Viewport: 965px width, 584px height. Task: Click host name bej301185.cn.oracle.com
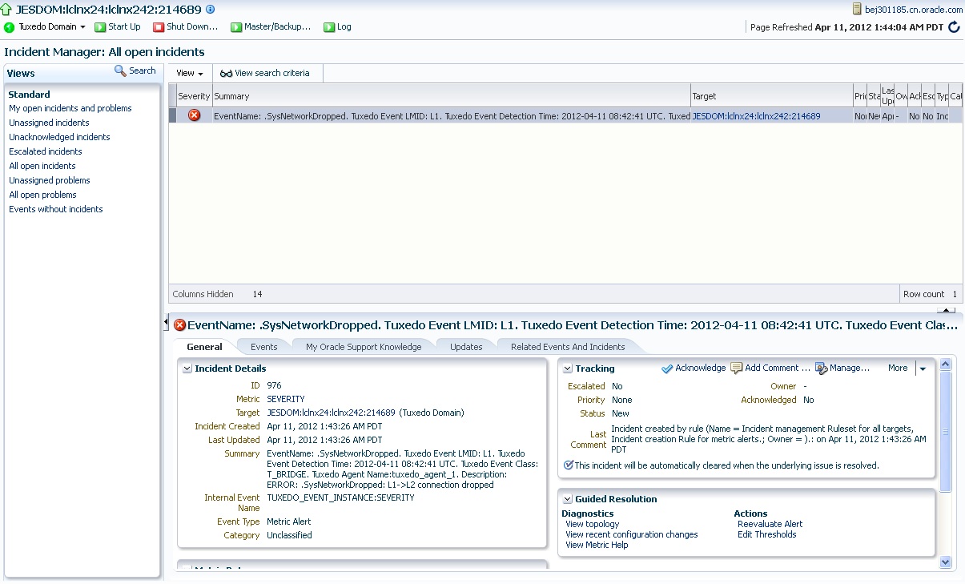tap(914, 10)
